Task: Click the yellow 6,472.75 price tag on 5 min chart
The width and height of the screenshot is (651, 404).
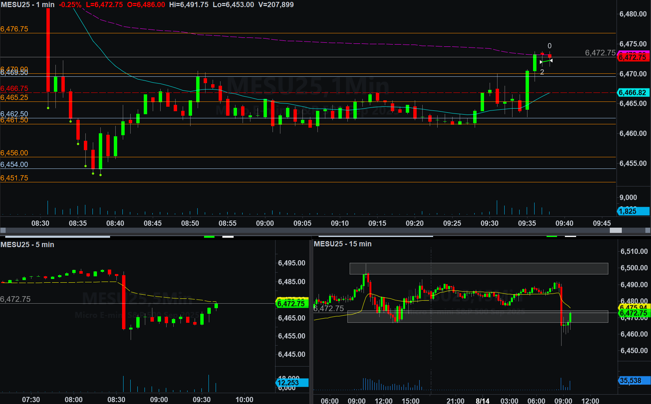Action: click(291, 304)
